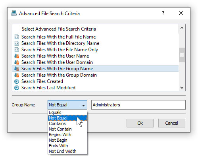Click the Cancel button
The width and height of the screenshot is (198, 158).
[x=171, y=123]
